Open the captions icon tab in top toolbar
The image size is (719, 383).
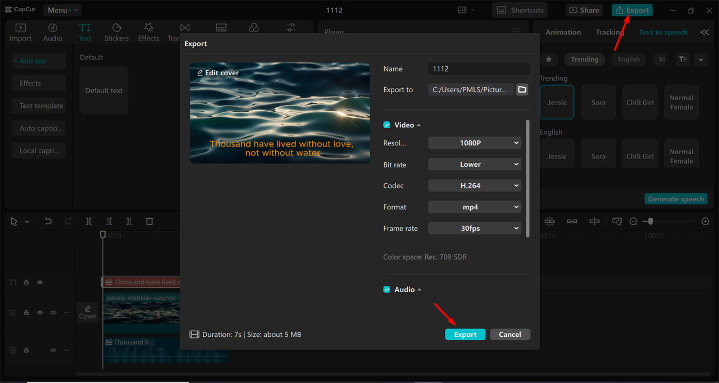(221, 28)
